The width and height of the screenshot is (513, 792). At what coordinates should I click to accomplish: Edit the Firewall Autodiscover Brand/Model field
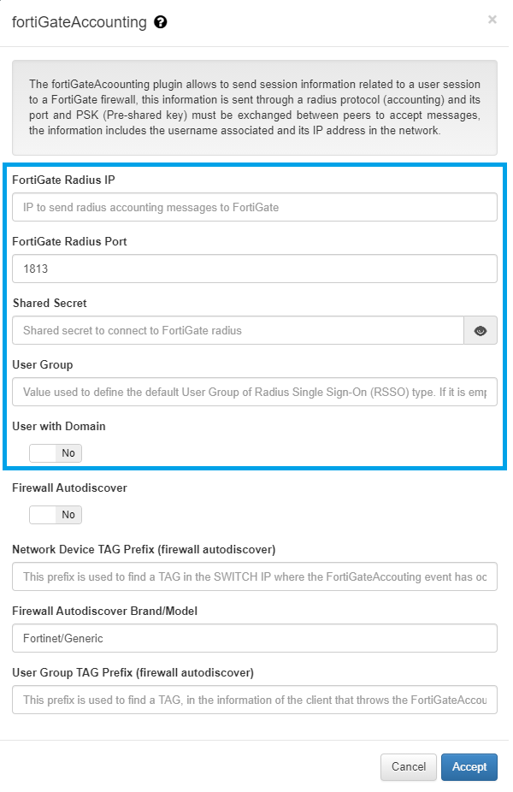(x=255, y=638)
